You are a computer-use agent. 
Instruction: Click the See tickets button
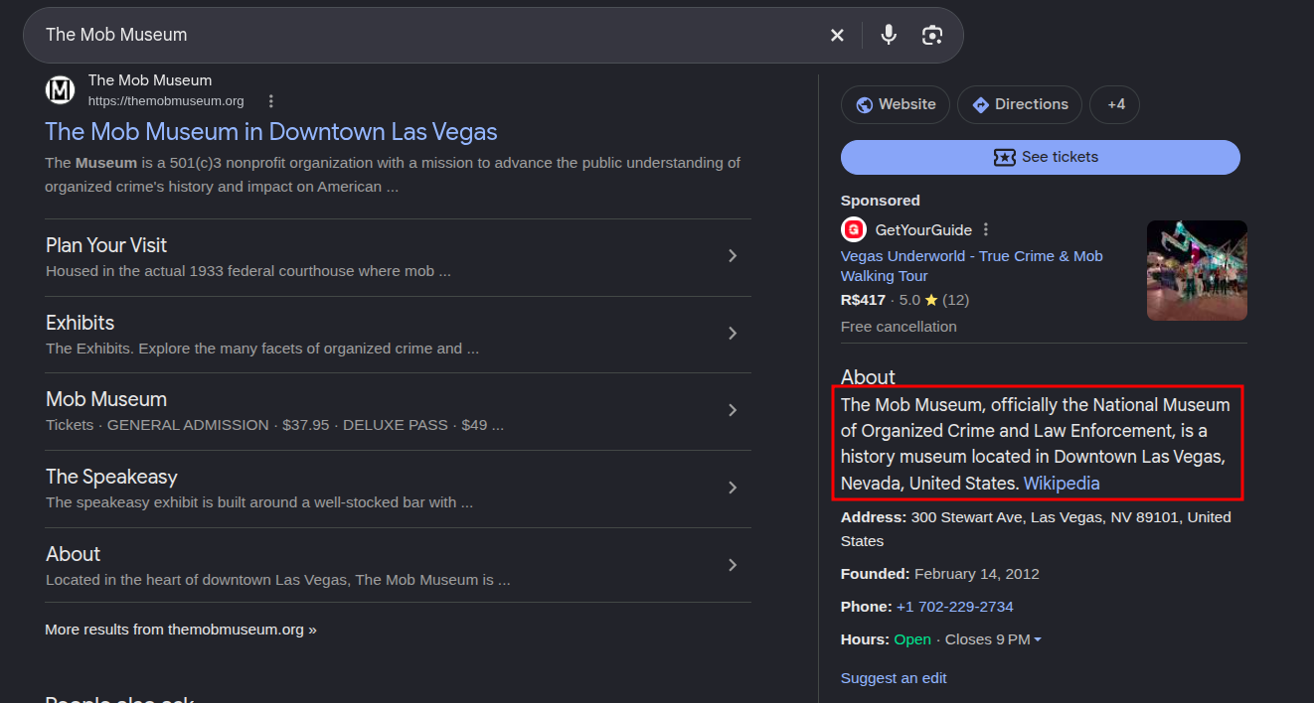coord(1041,157)
